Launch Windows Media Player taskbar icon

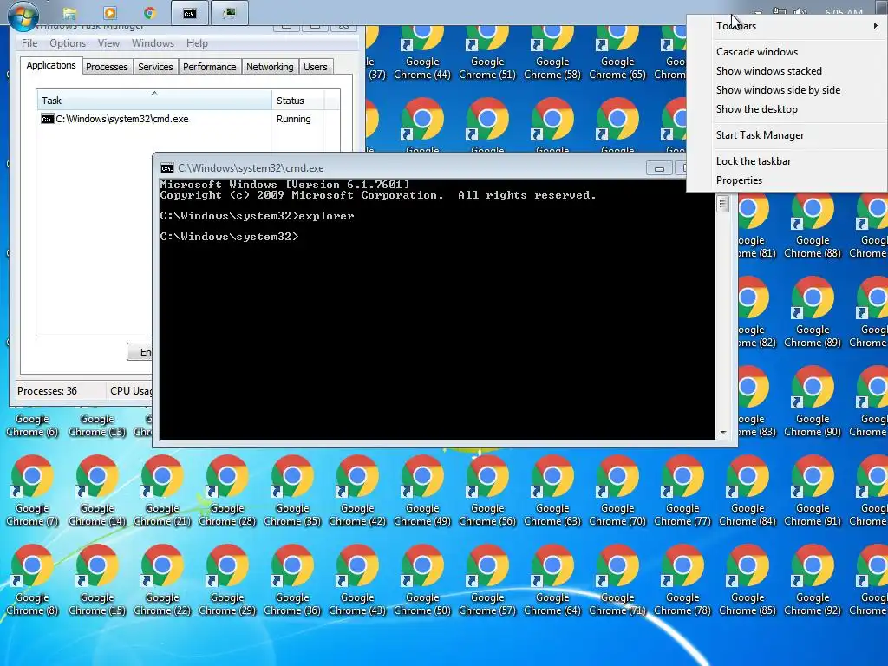(110, 13)
